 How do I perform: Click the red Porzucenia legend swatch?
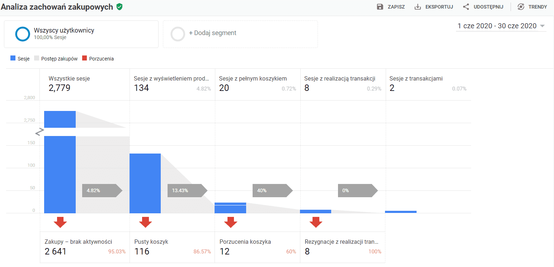(85, 58)
